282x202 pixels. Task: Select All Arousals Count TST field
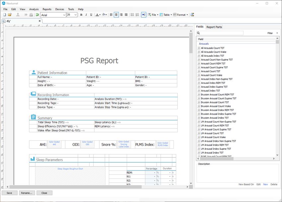[212, 48]
